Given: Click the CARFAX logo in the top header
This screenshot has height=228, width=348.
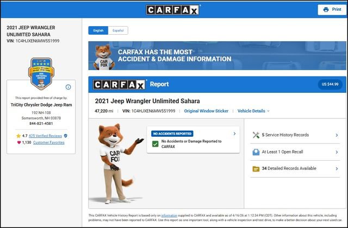Looking at the screenshot, I should click(x=172, y=10).
